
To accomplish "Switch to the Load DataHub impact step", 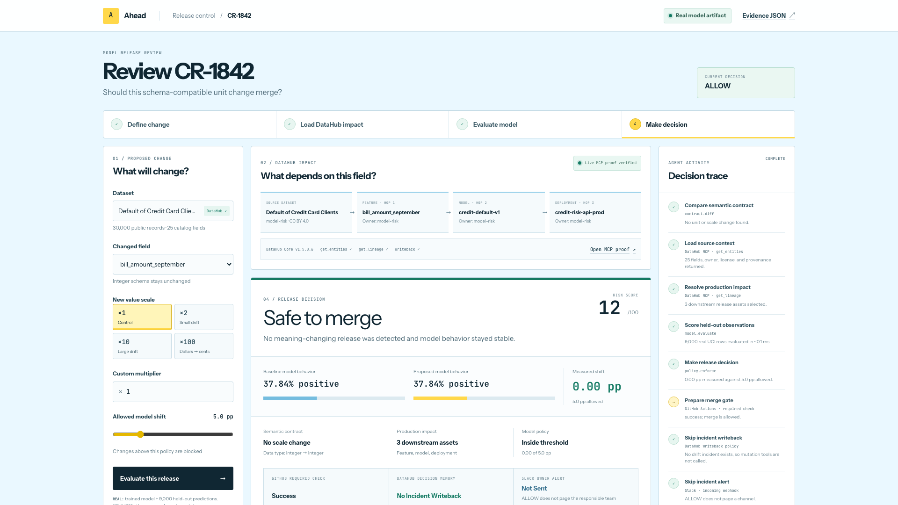I will [362, 124].
